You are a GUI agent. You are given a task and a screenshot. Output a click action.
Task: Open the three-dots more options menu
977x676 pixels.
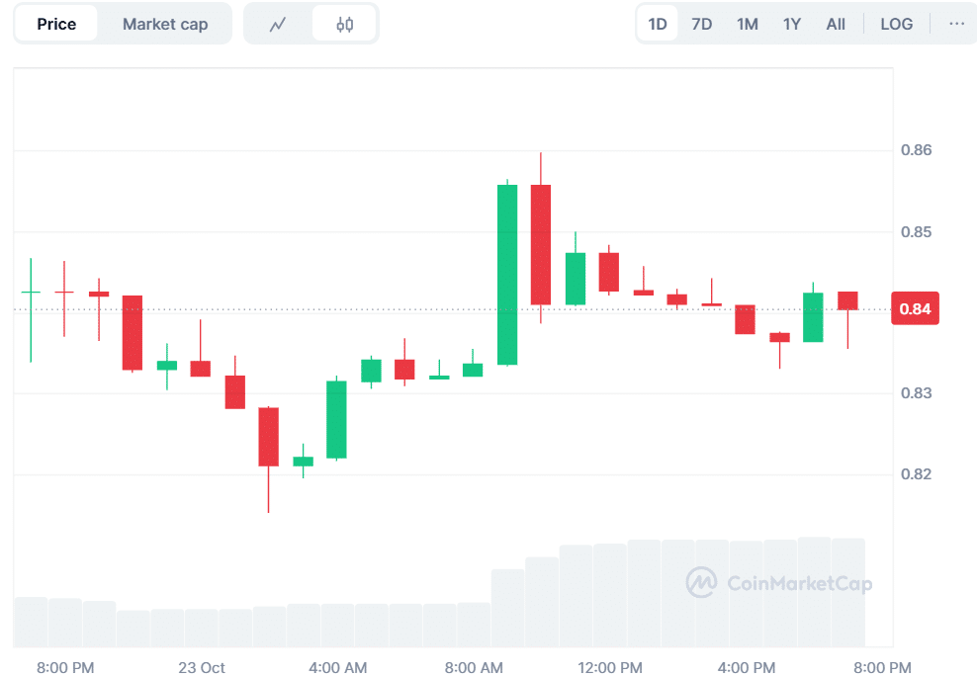pos(956,24)
